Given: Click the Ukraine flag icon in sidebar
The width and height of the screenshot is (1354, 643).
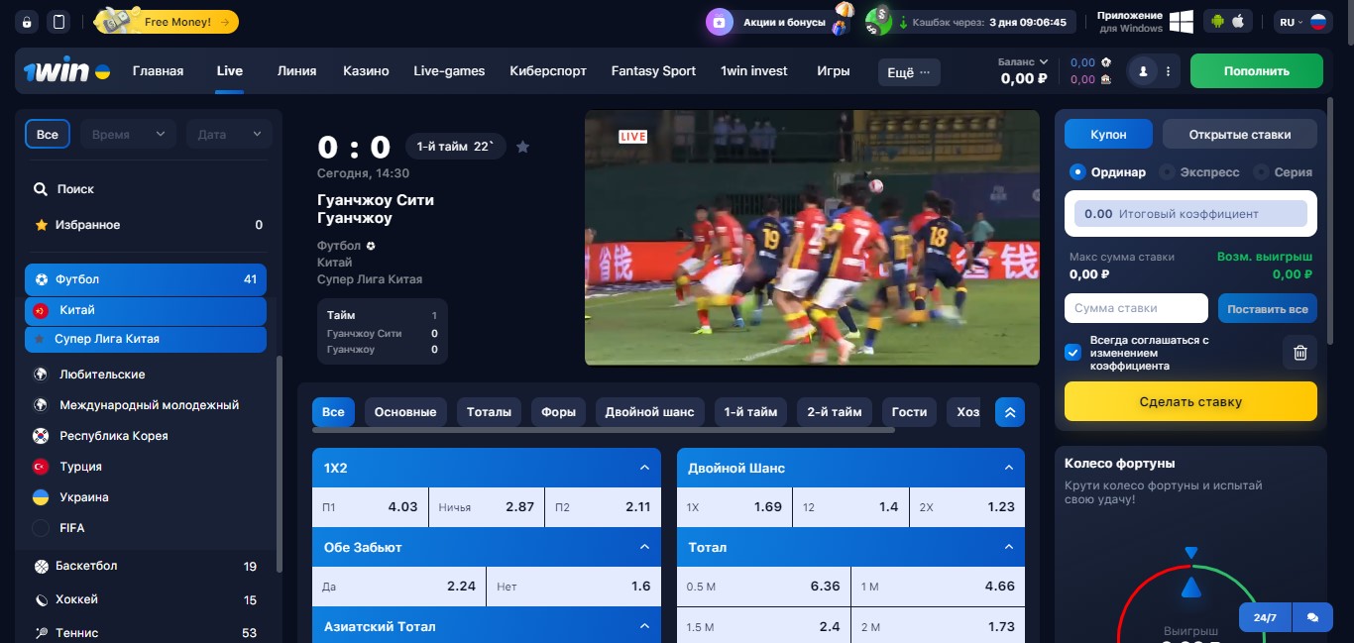Looking at the screenshot, I should [x=41, y=497].
